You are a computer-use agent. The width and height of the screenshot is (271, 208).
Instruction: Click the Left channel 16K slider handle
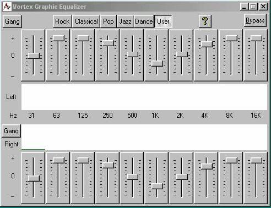click(256, 38)
